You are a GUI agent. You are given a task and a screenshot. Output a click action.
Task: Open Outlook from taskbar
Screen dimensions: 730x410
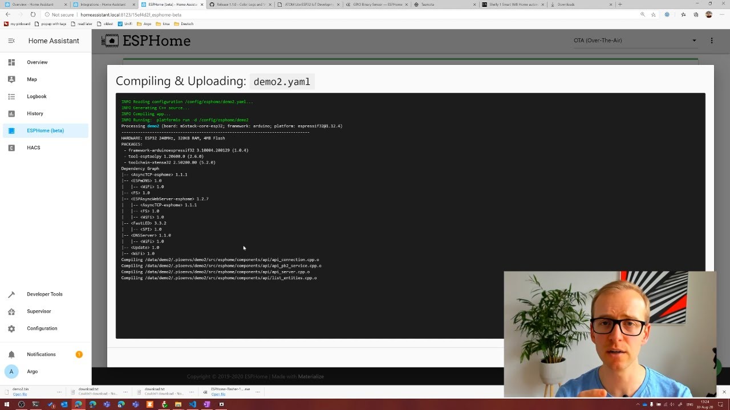64,404
